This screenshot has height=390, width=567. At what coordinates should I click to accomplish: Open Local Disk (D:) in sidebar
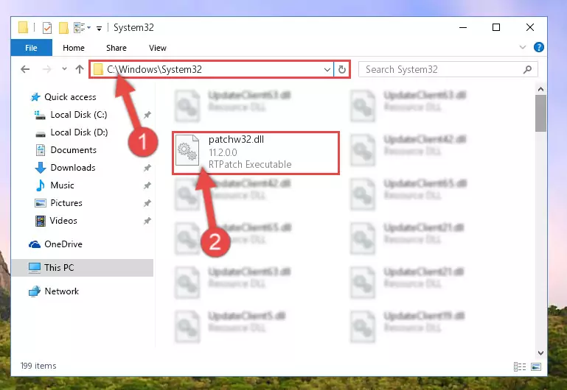pos(79,132)
